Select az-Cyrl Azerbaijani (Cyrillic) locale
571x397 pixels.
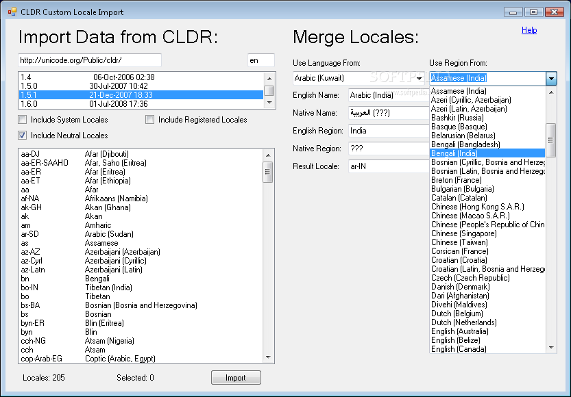[141, 261]
